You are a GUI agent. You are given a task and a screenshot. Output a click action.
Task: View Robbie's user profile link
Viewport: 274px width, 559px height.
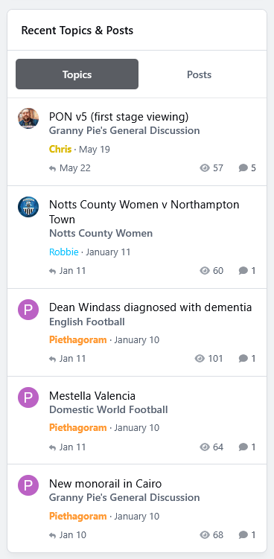tap(64, 252)
